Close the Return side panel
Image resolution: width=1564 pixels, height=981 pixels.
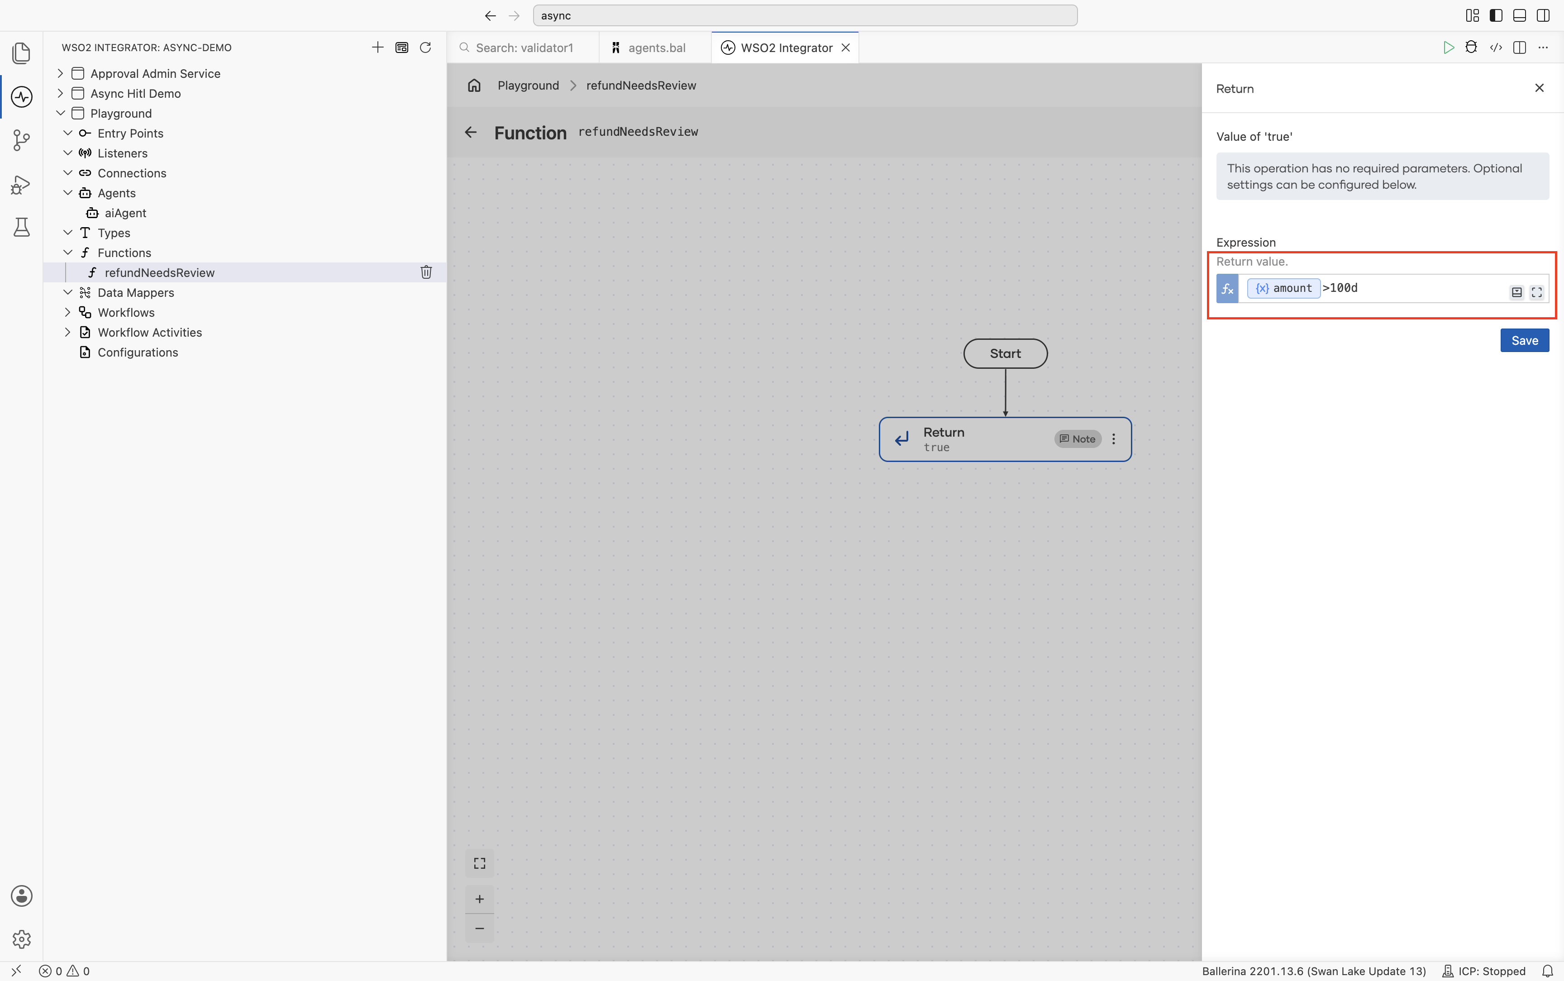(x=1540, y=88)
